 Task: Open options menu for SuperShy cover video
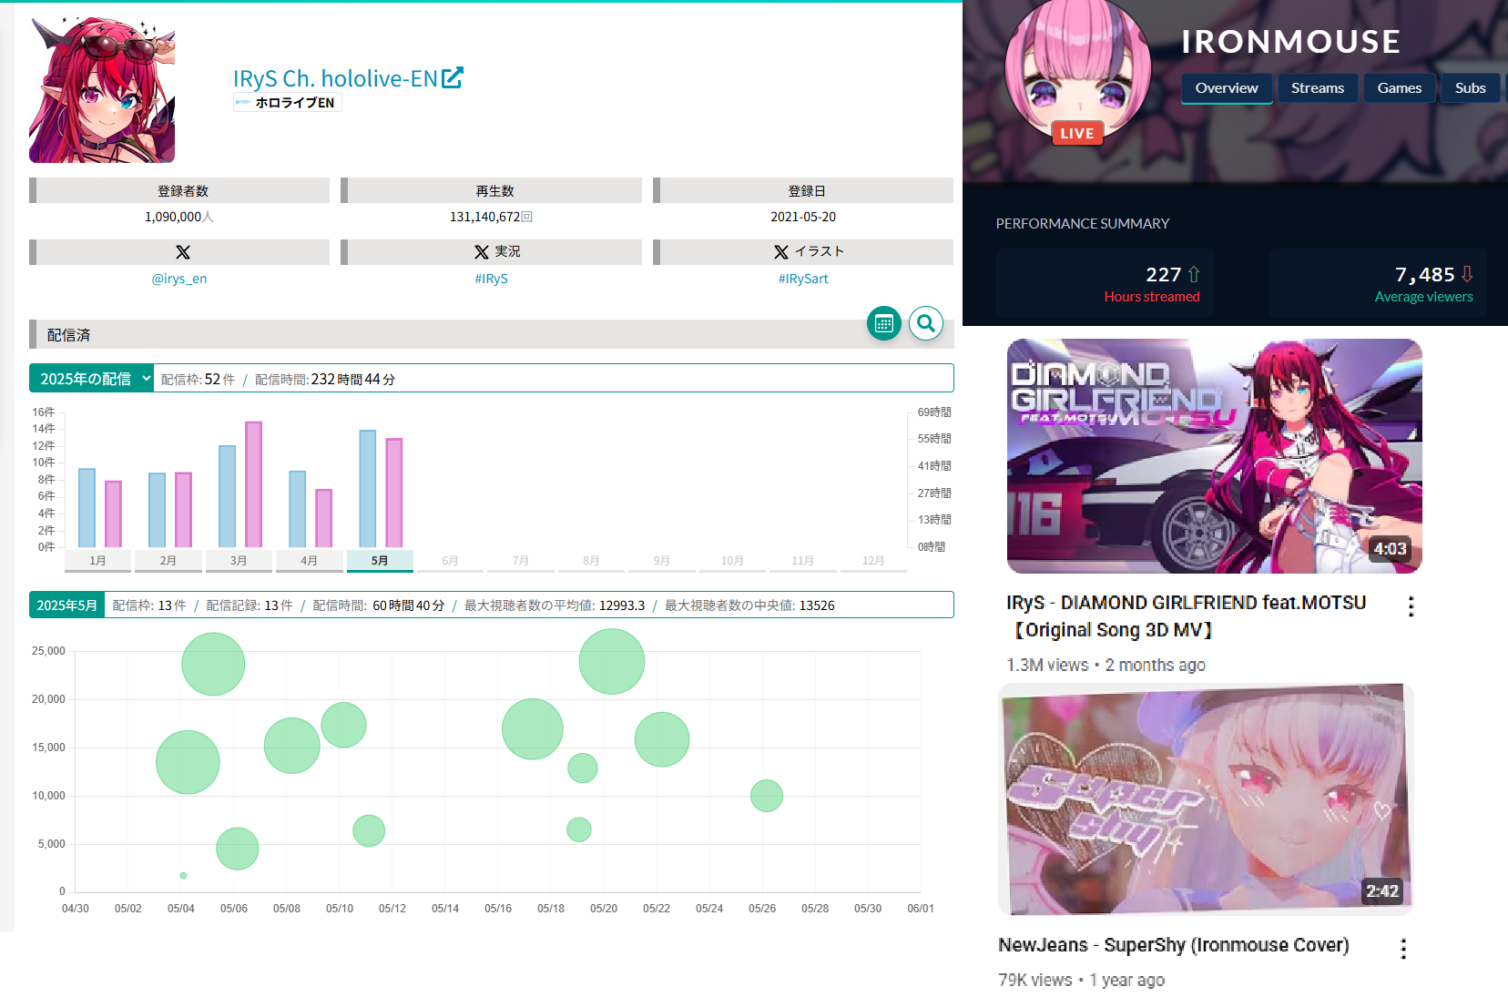(1403, 949)
